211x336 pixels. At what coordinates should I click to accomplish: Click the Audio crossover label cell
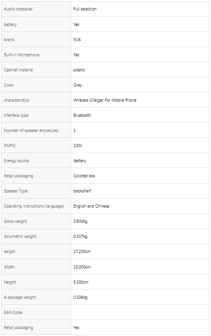36,9
